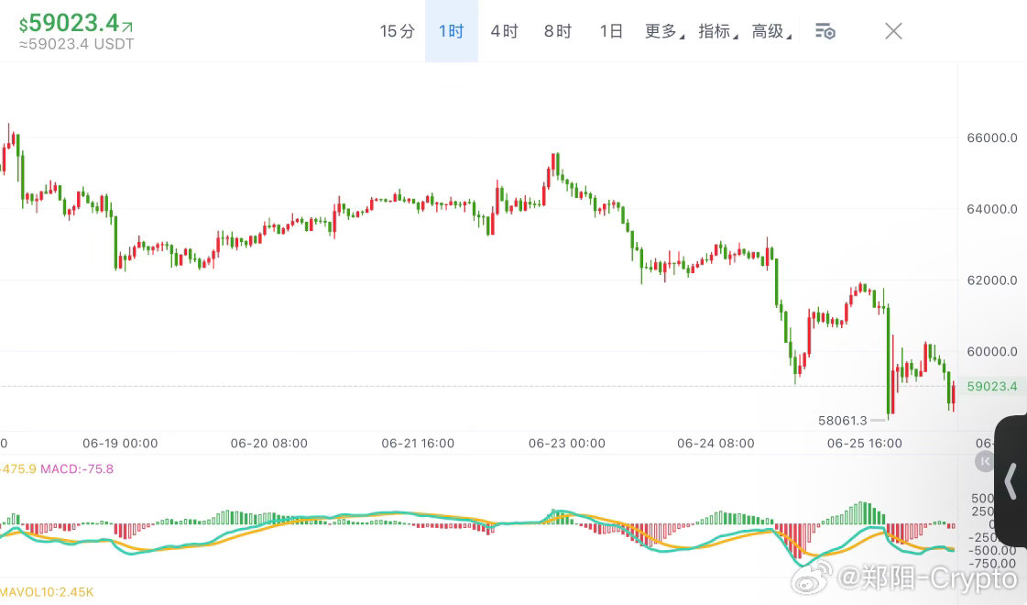The height and width of the screenshot is (605, 1027).
Task: Click the -500.00 MACD axis label
Action: coord(992,551)
